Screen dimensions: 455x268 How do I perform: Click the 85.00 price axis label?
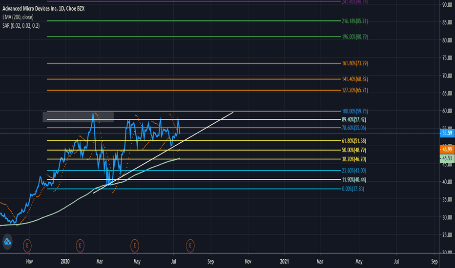point(447,22)
